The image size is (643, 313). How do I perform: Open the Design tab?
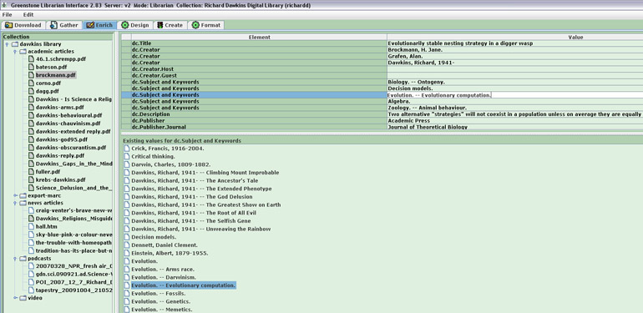[135, 25]
